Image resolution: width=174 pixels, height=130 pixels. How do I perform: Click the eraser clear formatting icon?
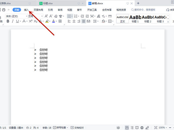56,16
